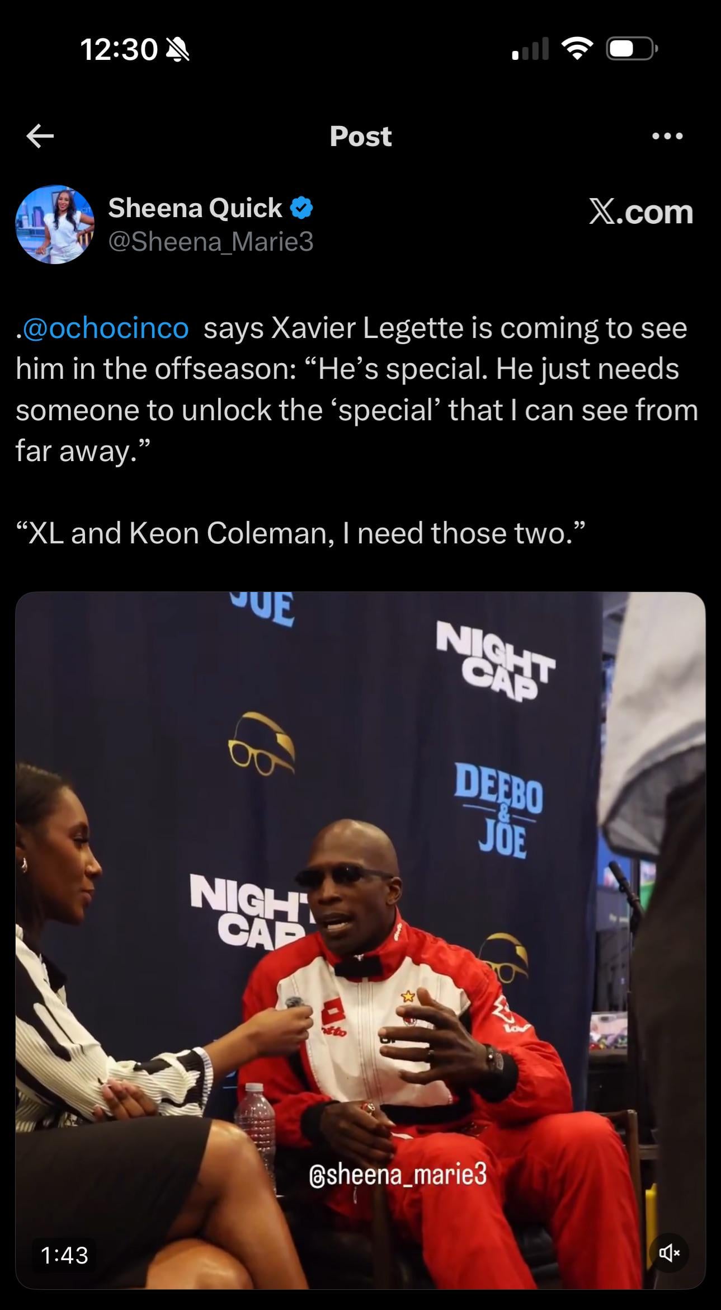Screen dimensions: 721x1310
Task: Open the Sheena Quick display name
Action: (x=195, y=208)
